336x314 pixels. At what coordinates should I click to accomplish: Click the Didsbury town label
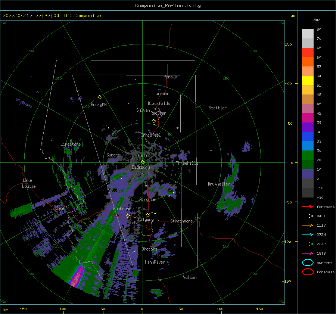point(141,167)
